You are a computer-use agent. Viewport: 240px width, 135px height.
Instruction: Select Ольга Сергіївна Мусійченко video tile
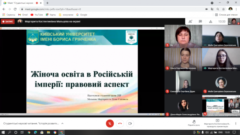tap(183, 59)
